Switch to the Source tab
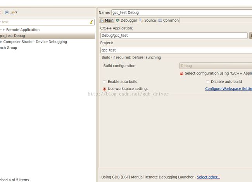The height and width of the screenshot is (182, 252). 148,21
